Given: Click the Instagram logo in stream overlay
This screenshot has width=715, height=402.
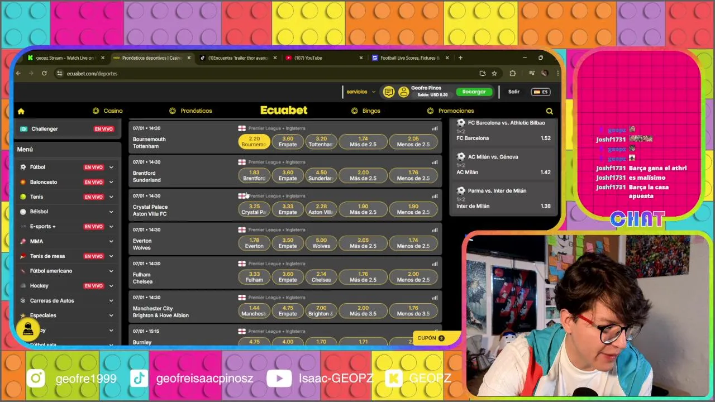Looking at the screenshot, I should tap(36, 379).
